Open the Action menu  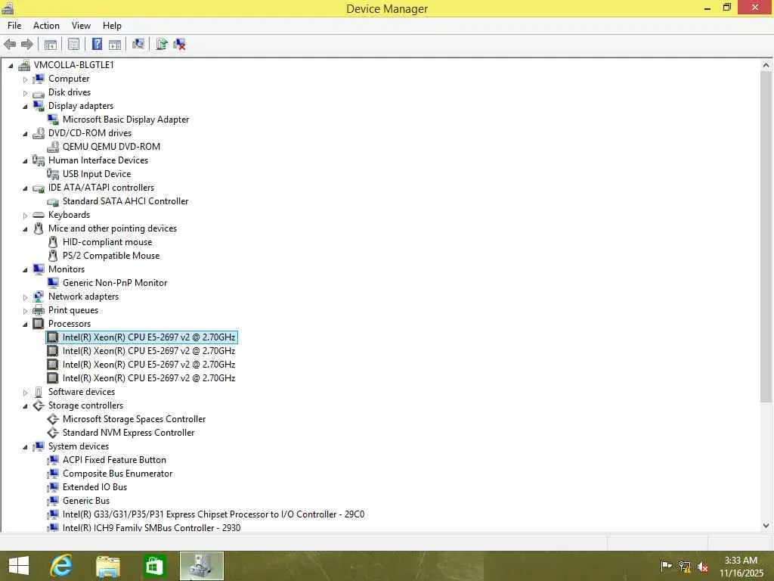tap(46, 26)
